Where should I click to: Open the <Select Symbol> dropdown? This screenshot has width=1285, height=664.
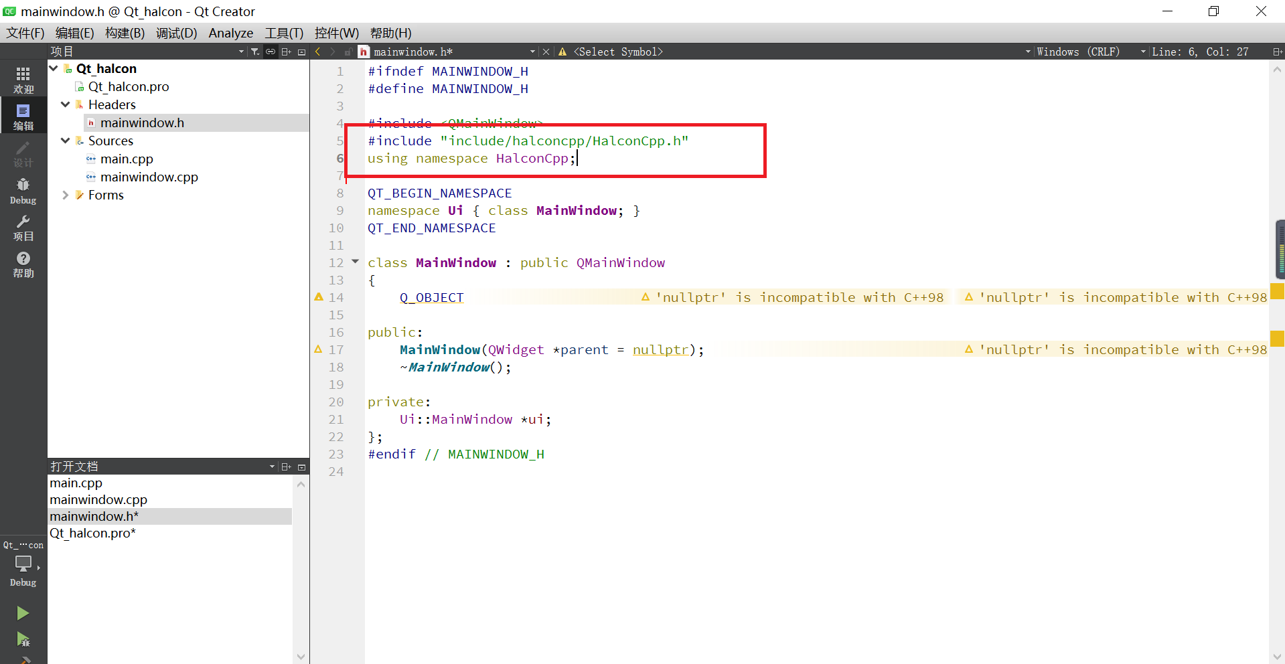(x=616, y=51)
